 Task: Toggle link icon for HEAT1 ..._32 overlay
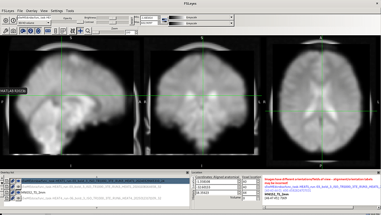point(13,186)
